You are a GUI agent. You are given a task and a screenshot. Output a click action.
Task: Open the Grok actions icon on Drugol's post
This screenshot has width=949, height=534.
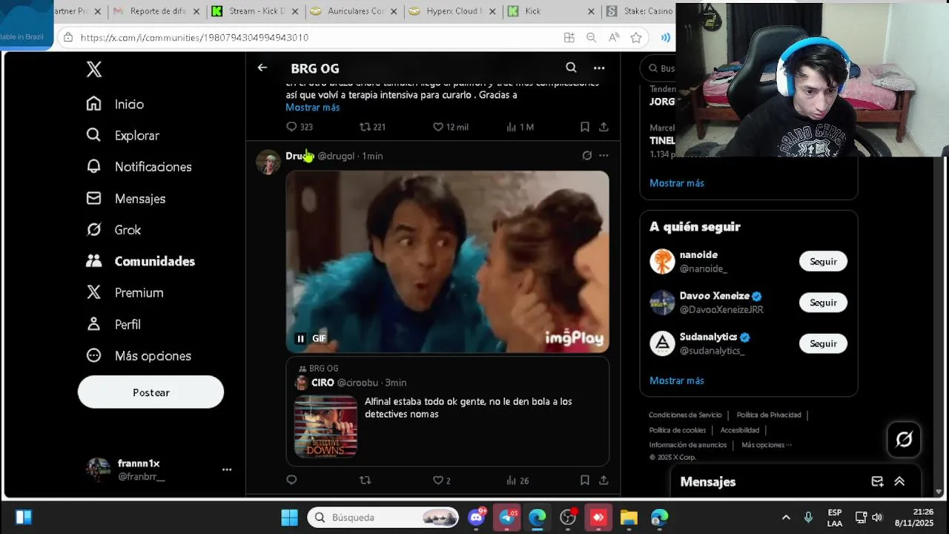click(x=586, y=155)
